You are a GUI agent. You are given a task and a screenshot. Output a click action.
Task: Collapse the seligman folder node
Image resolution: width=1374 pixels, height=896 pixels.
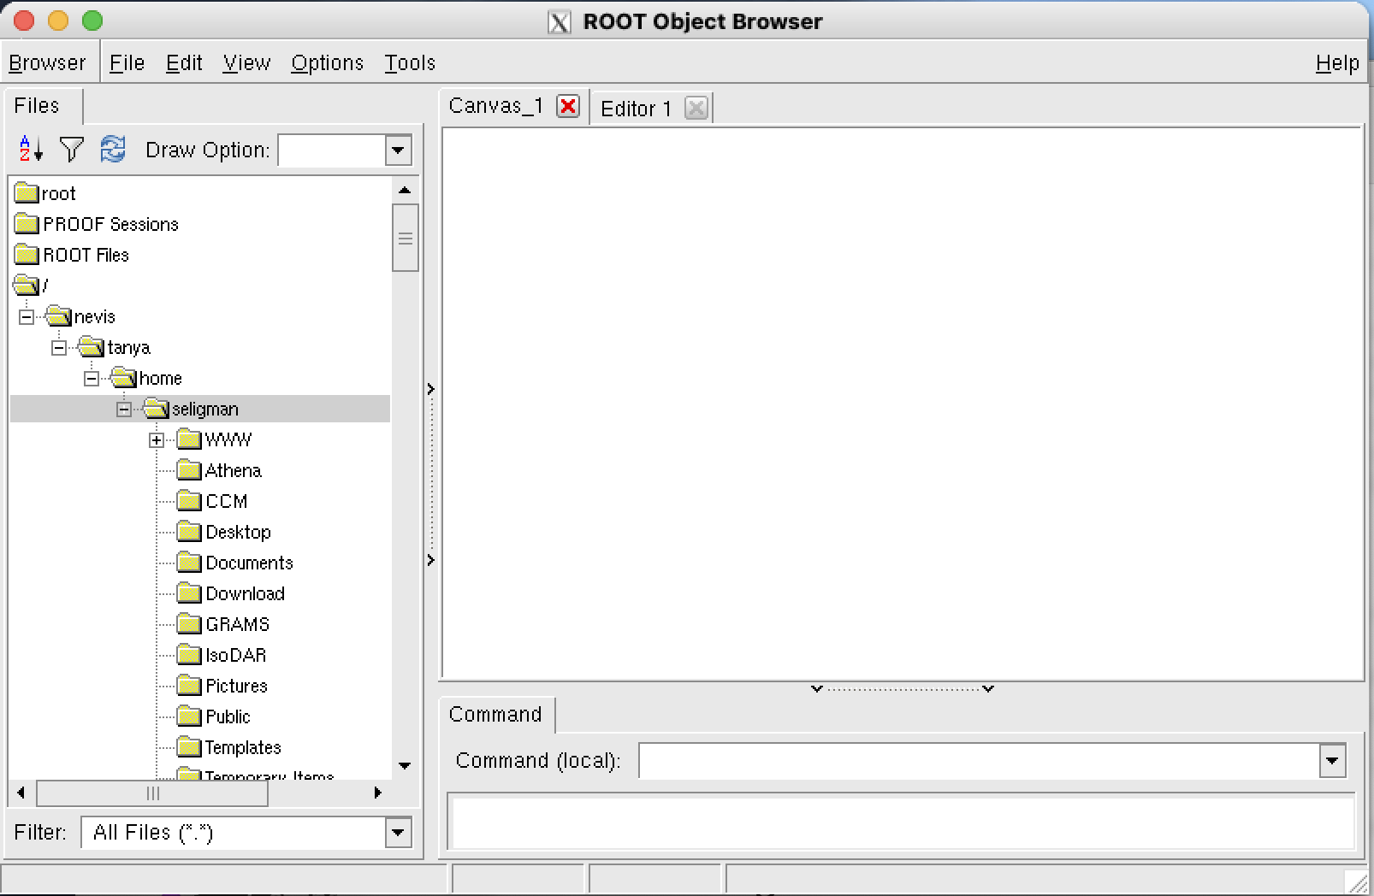pyautogui.click(x=124, y=410)
